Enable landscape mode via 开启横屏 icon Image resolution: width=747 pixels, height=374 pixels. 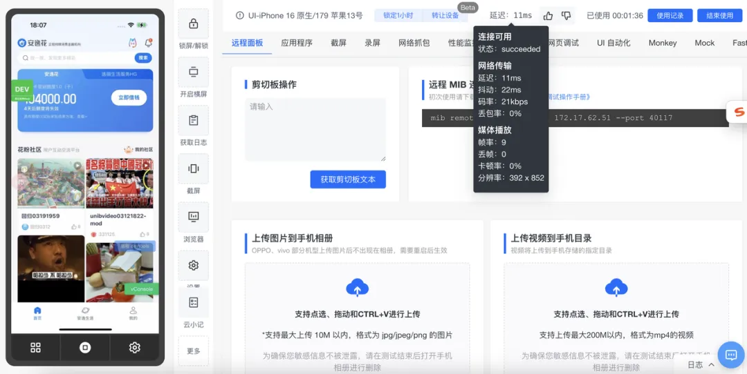pyautogui.click(x=194, y=72)
